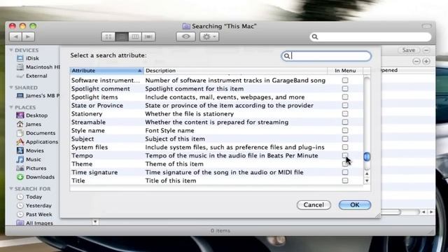Viewport: 448px width, 252px height.
Task: Select All Images saved search
Action: (x=34, y=223)
